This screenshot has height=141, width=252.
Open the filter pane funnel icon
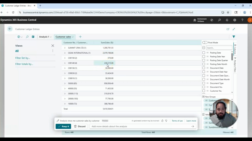tap(234, 37)
